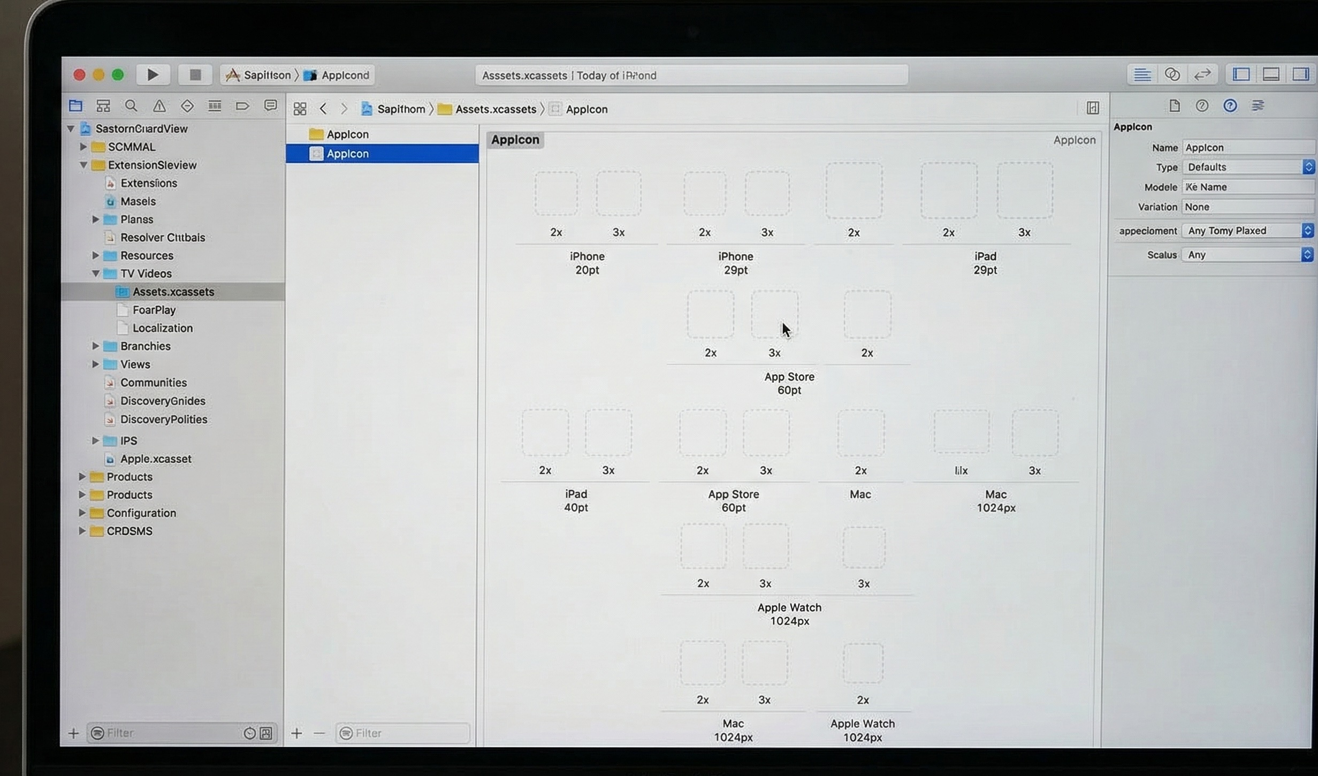The width and height of the screenshot is (1318, 776).
Task: Run the project with the Play button
Action: (153, 75)
